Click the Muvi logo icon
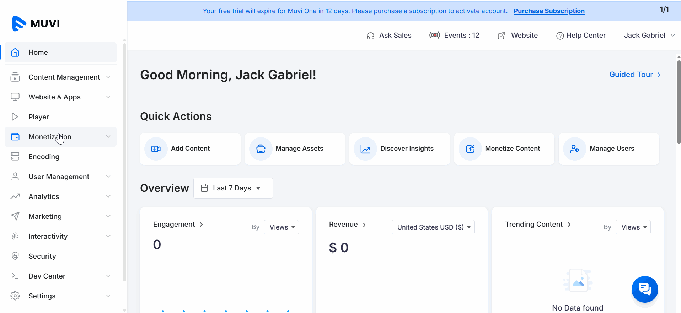The image size is (681, 313). (19, 23)
